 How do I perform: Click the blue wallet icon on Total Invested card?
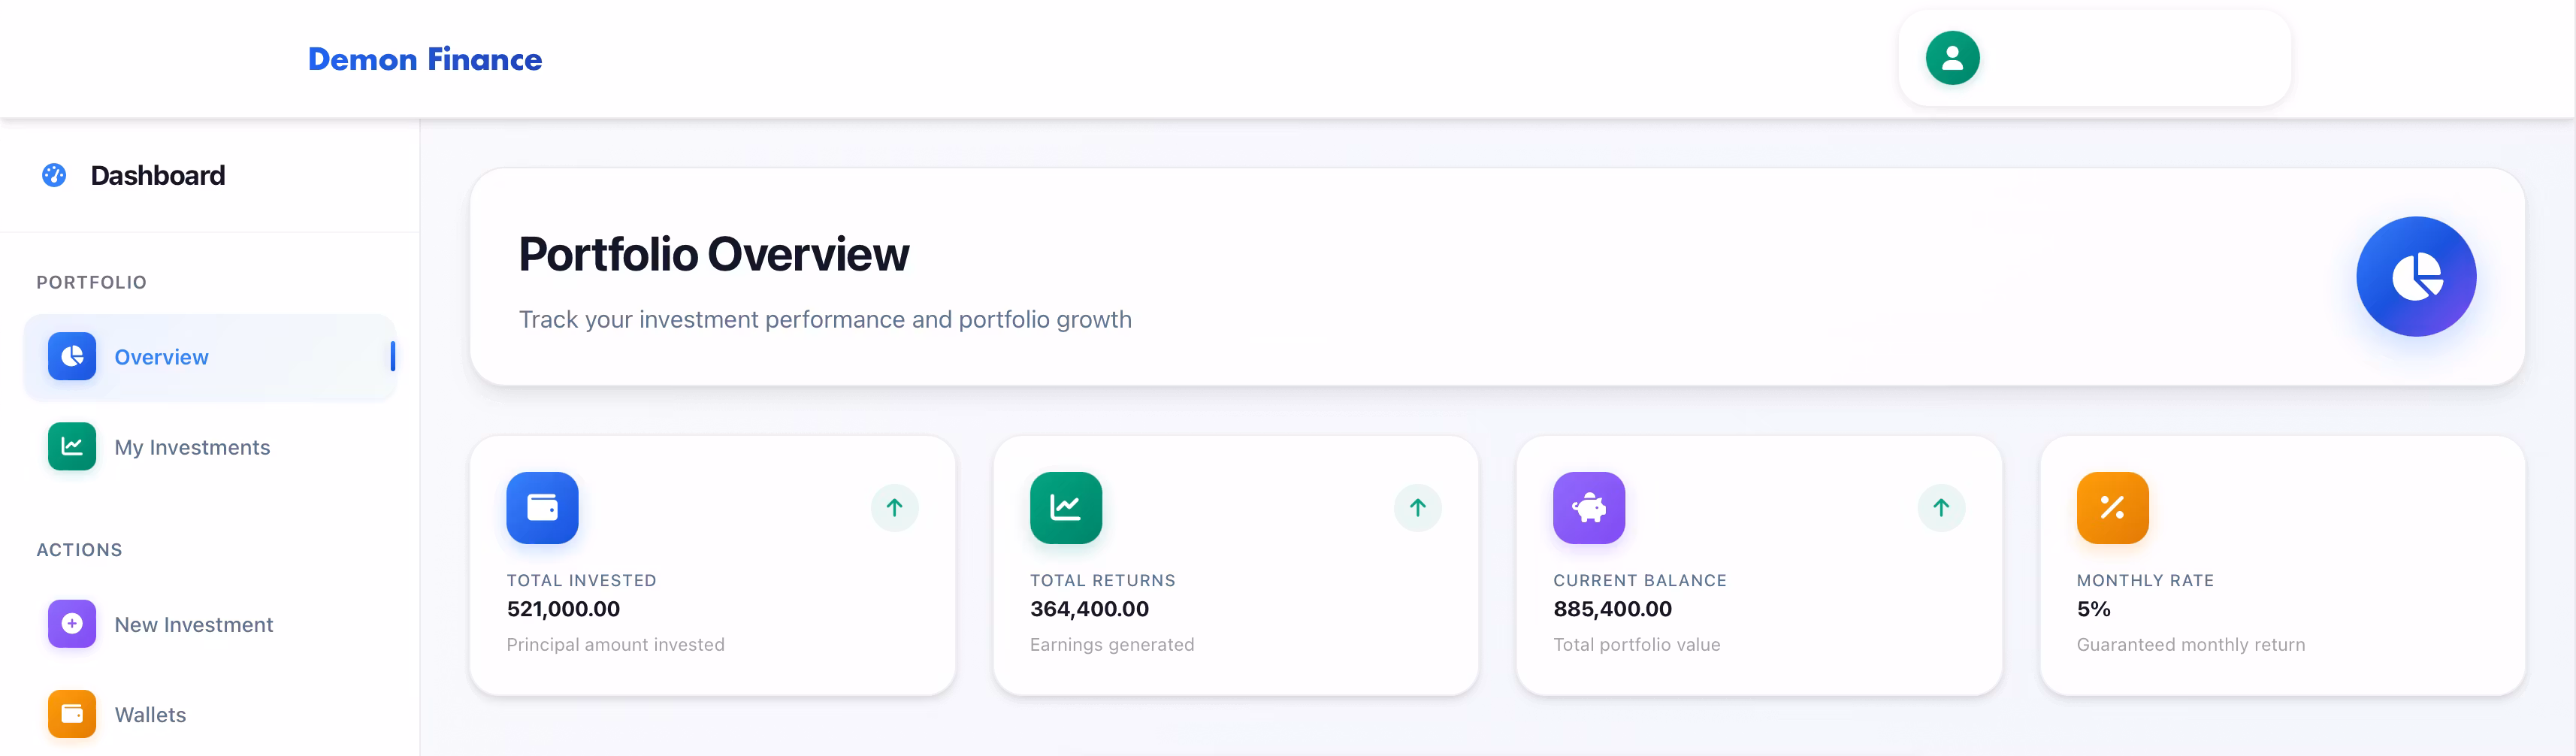coord(541,507)
